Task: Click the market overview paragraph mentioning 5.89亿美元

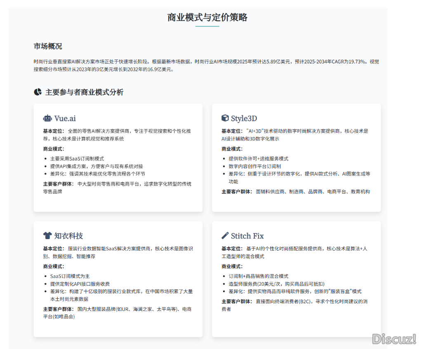Action: (x=207, y=65)
